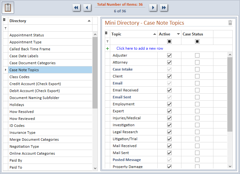Select Negotiation Type
240x174 pixels.
50,146
